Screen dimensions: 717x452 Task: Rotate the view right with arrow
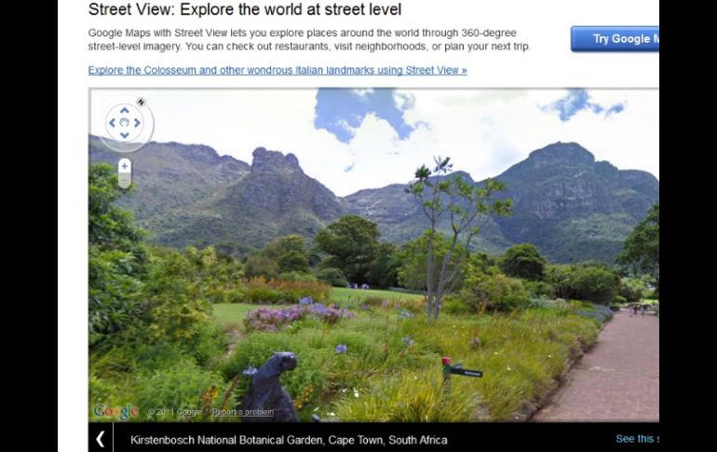point(137,123)
